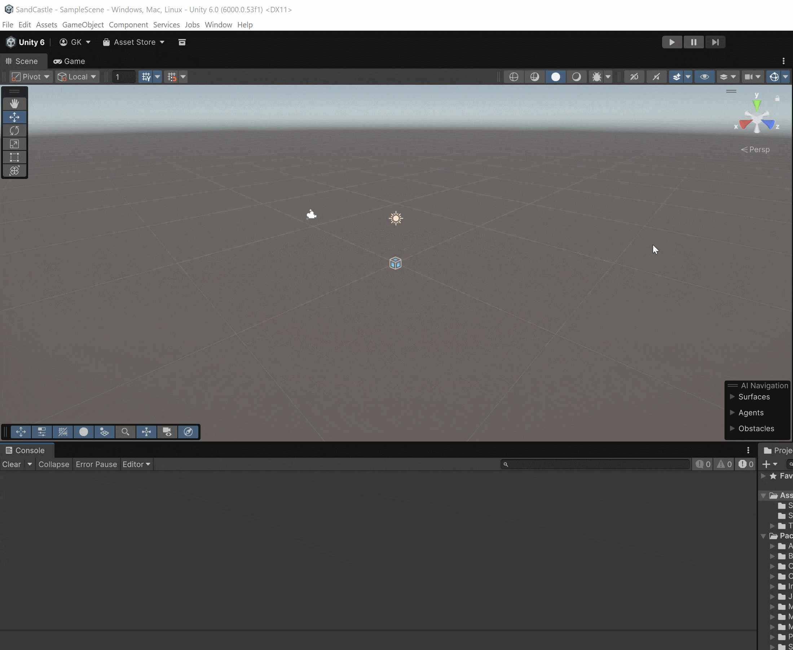Open the Search tool in the bottom overlay
This screenshot has width=793, height=650.
(125, 432)
